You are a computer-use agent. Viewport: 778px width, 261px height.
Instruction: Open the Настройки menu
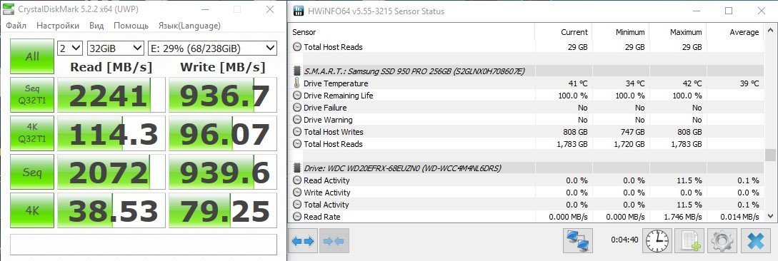[x=58, y=26]
